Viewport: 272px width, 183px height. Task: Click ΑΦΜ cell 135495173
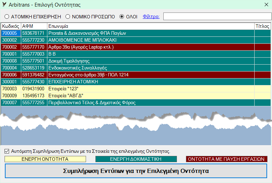(34, 95)
